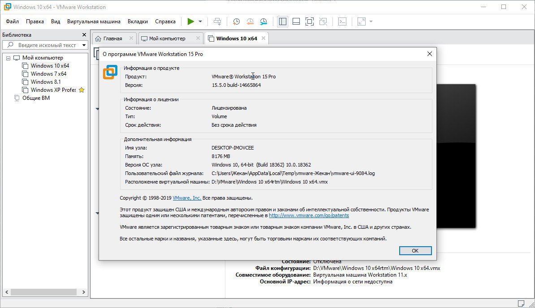
Task: Open the Вид menu
Action: [56, 21]
